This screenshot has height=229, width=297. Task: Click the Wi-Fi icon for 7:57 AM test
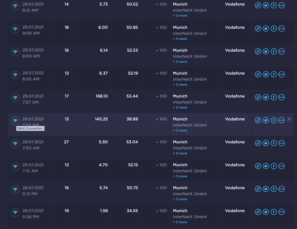(15, 98)
